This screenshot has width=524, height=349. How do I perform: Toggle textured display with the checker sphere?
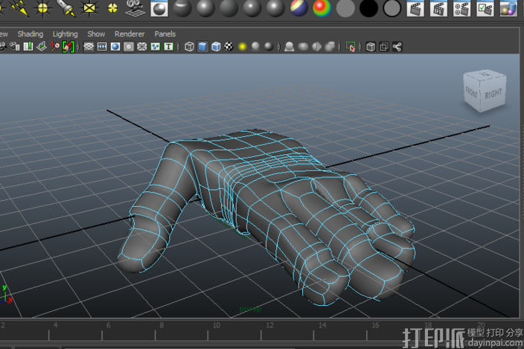tap(229, 47)
